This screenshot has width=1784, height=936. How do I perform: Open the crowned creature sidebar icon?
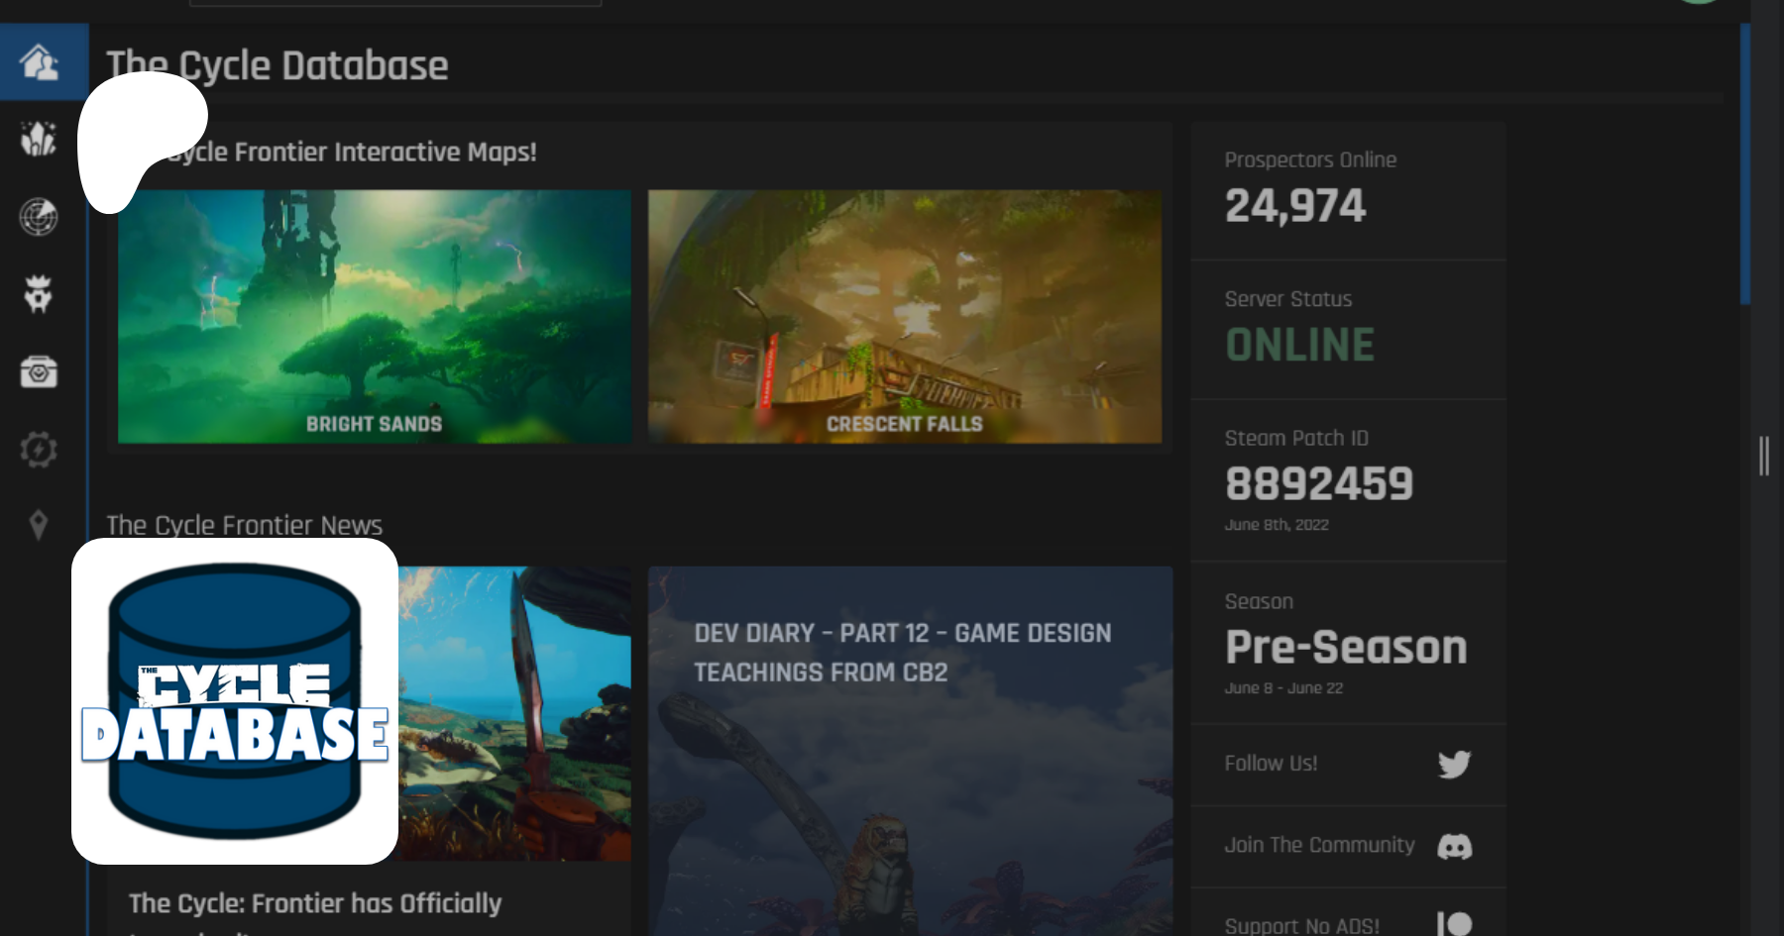[x=39, y=294]
